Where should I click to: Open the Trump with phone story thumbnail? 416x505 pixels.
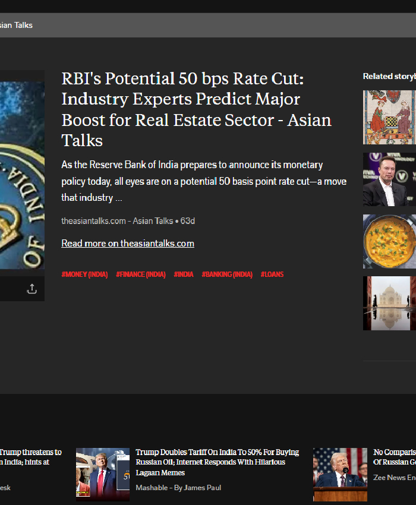point(103,475)
